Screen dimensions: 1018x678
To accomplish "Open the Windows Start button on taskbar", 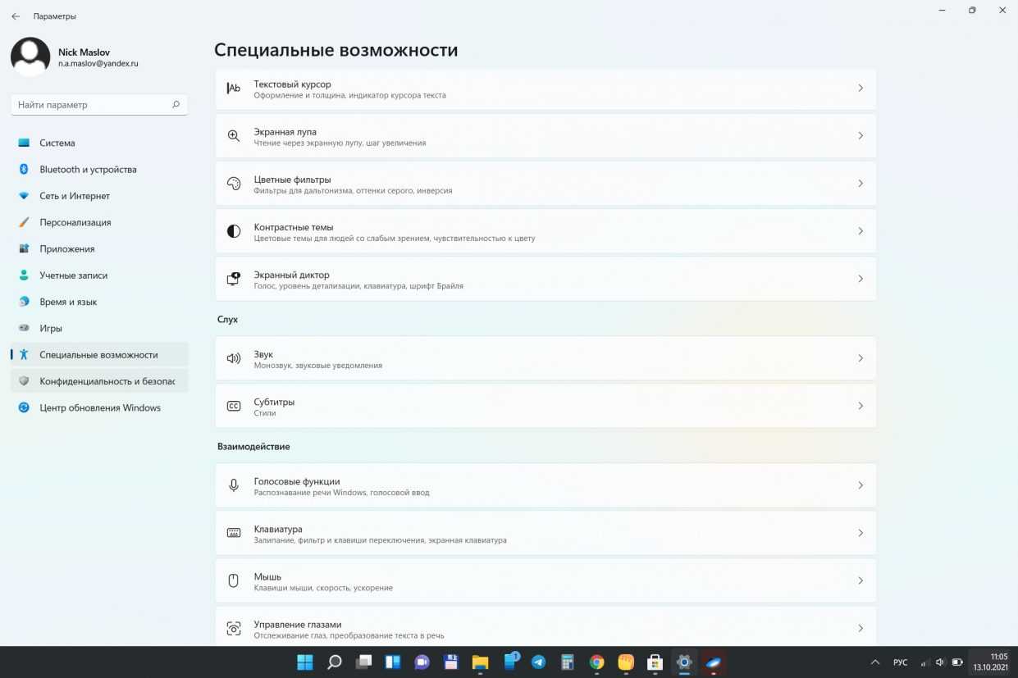I will [304, 662].
